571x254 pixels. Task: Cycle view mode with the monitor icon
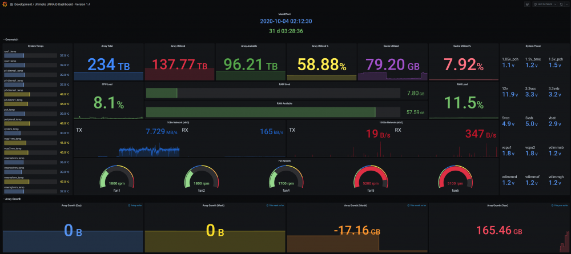tap(526, 4)
